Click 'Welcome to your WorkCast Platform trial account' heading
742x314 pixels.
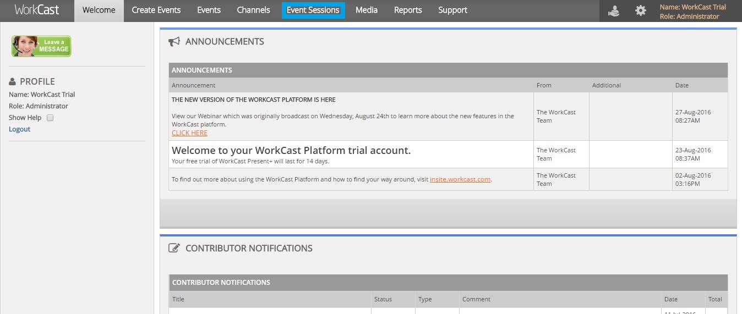291,150
